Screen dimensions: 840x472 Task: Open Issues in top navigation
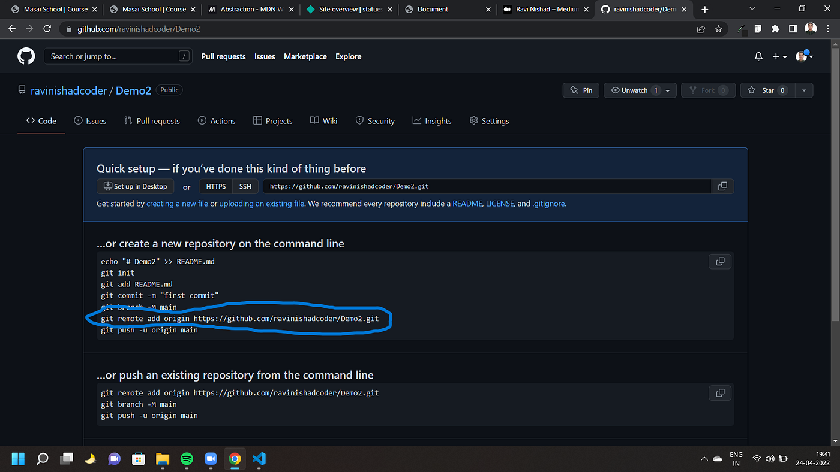tap(265, 56)
